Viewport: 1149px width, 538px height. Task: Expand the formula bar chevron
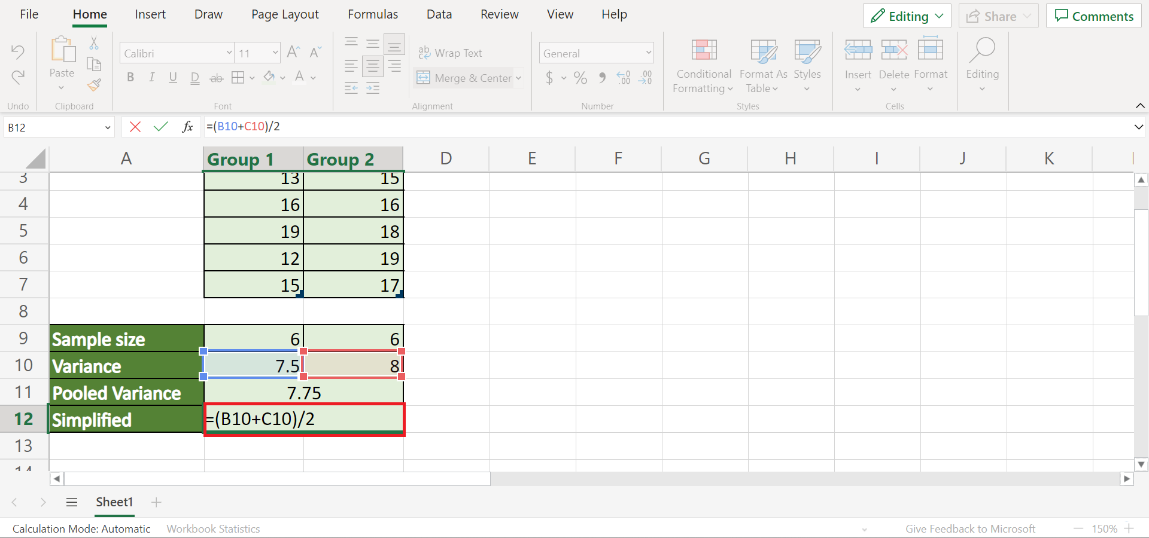1138,127
